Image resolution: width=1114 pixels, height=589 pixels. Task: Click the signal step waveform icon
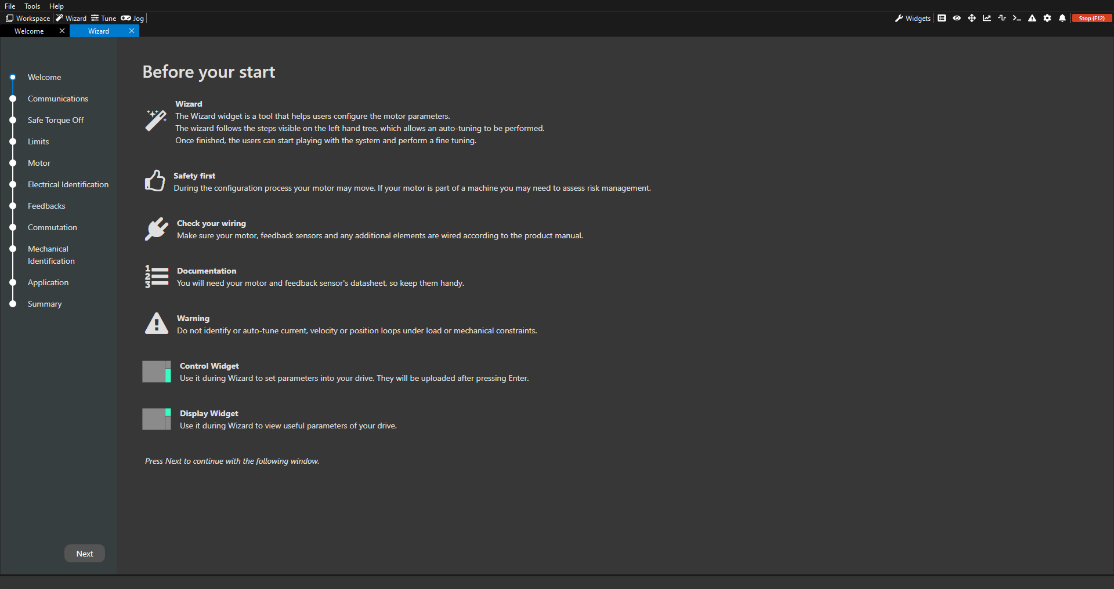[x=1001, y=18]
